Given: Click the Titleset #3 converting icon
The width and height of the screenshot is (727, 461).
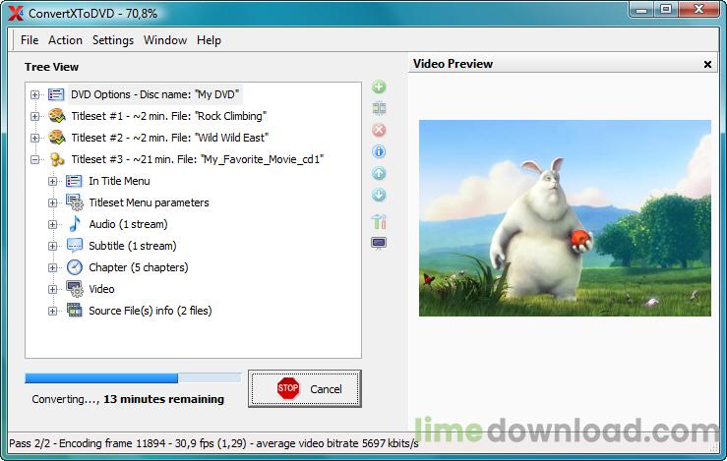Looking at the screenshot, I should click(x=56, y=159).
